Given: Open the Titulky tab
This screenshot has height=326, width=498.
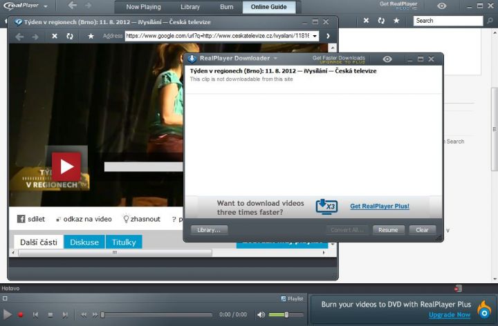Looking at the screenshot, I should (x=124, y=242).
